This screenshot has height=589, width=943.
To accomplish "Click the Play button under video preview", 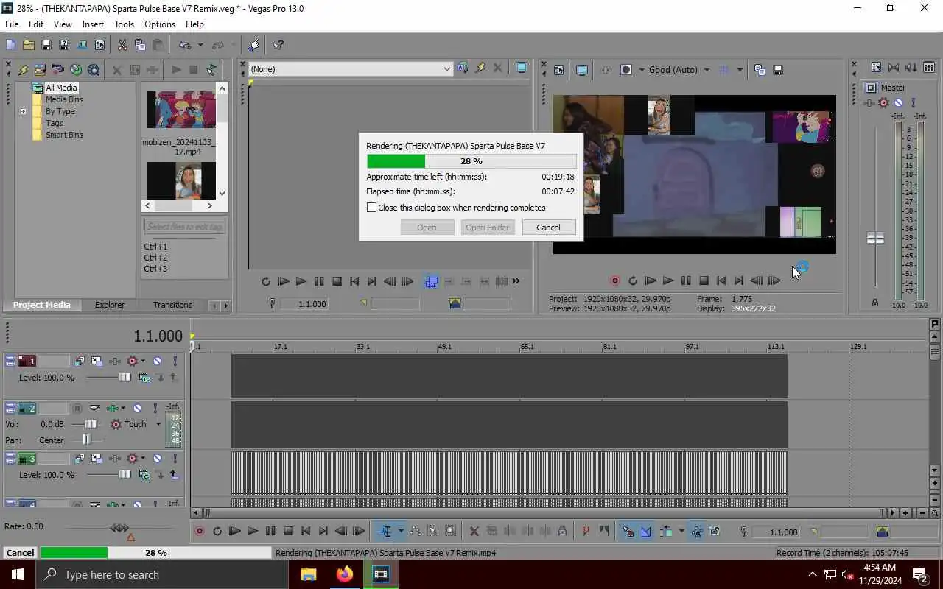I will [667, 281].
